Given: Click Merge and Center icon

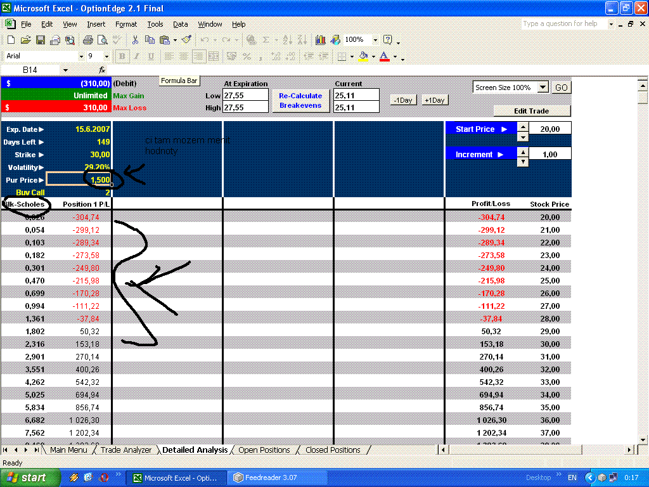Looking at the screenshot, I should pyautogui.click(x=214, y=56).
